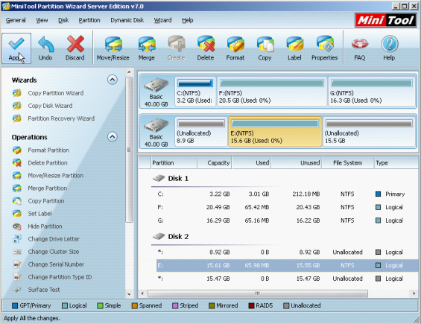Screen dimensions: 421x324
Task: Open the Wizard menu
Action: [162, 20]
